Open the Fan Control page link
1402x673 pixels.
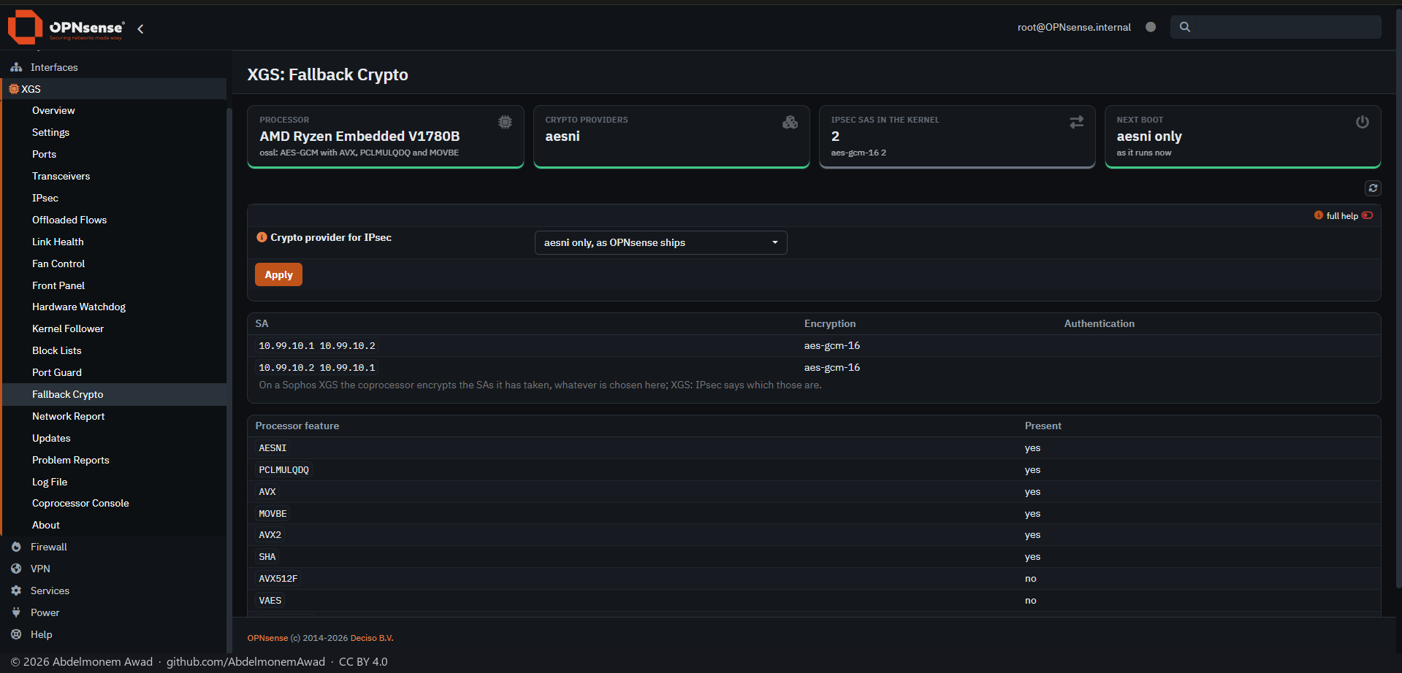(58, 264)
